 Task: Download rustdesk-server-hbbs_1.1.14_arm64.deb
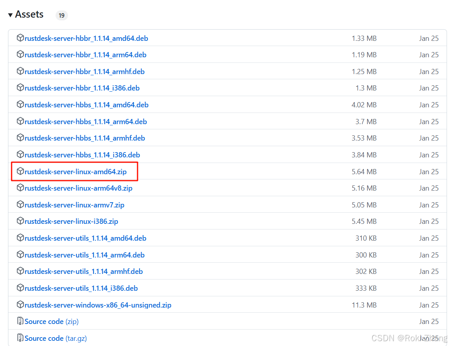[x=86, y=122]
